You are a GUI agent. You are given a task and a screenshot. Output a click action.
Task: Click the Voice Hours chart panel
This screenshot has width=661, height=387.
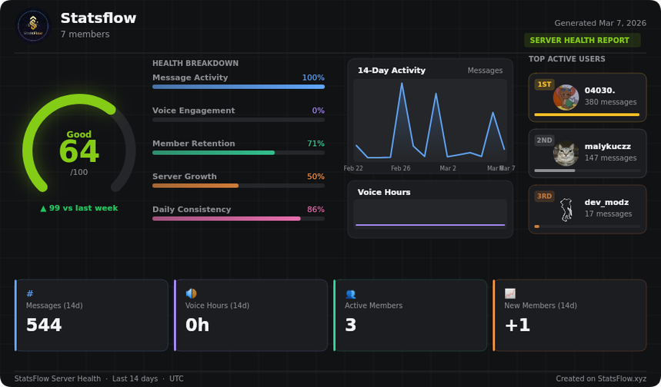coord(429,210)
